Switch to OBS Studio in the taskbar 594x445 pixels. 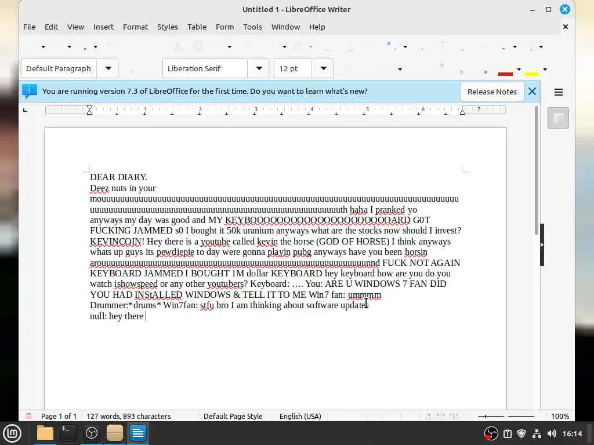coord(91,433)
